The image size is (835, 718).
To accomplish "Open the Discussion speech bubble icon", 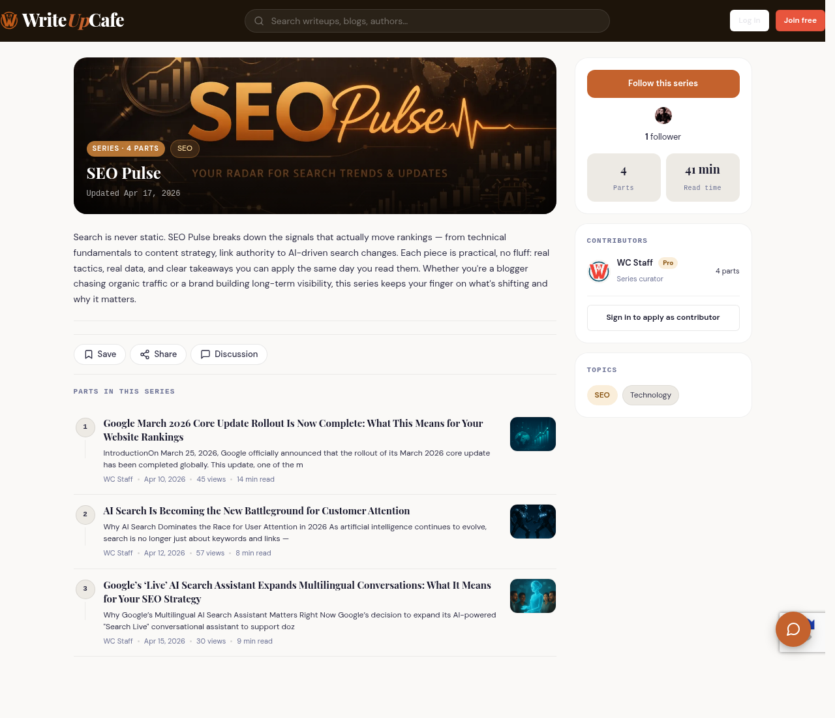I will [205, 354].
